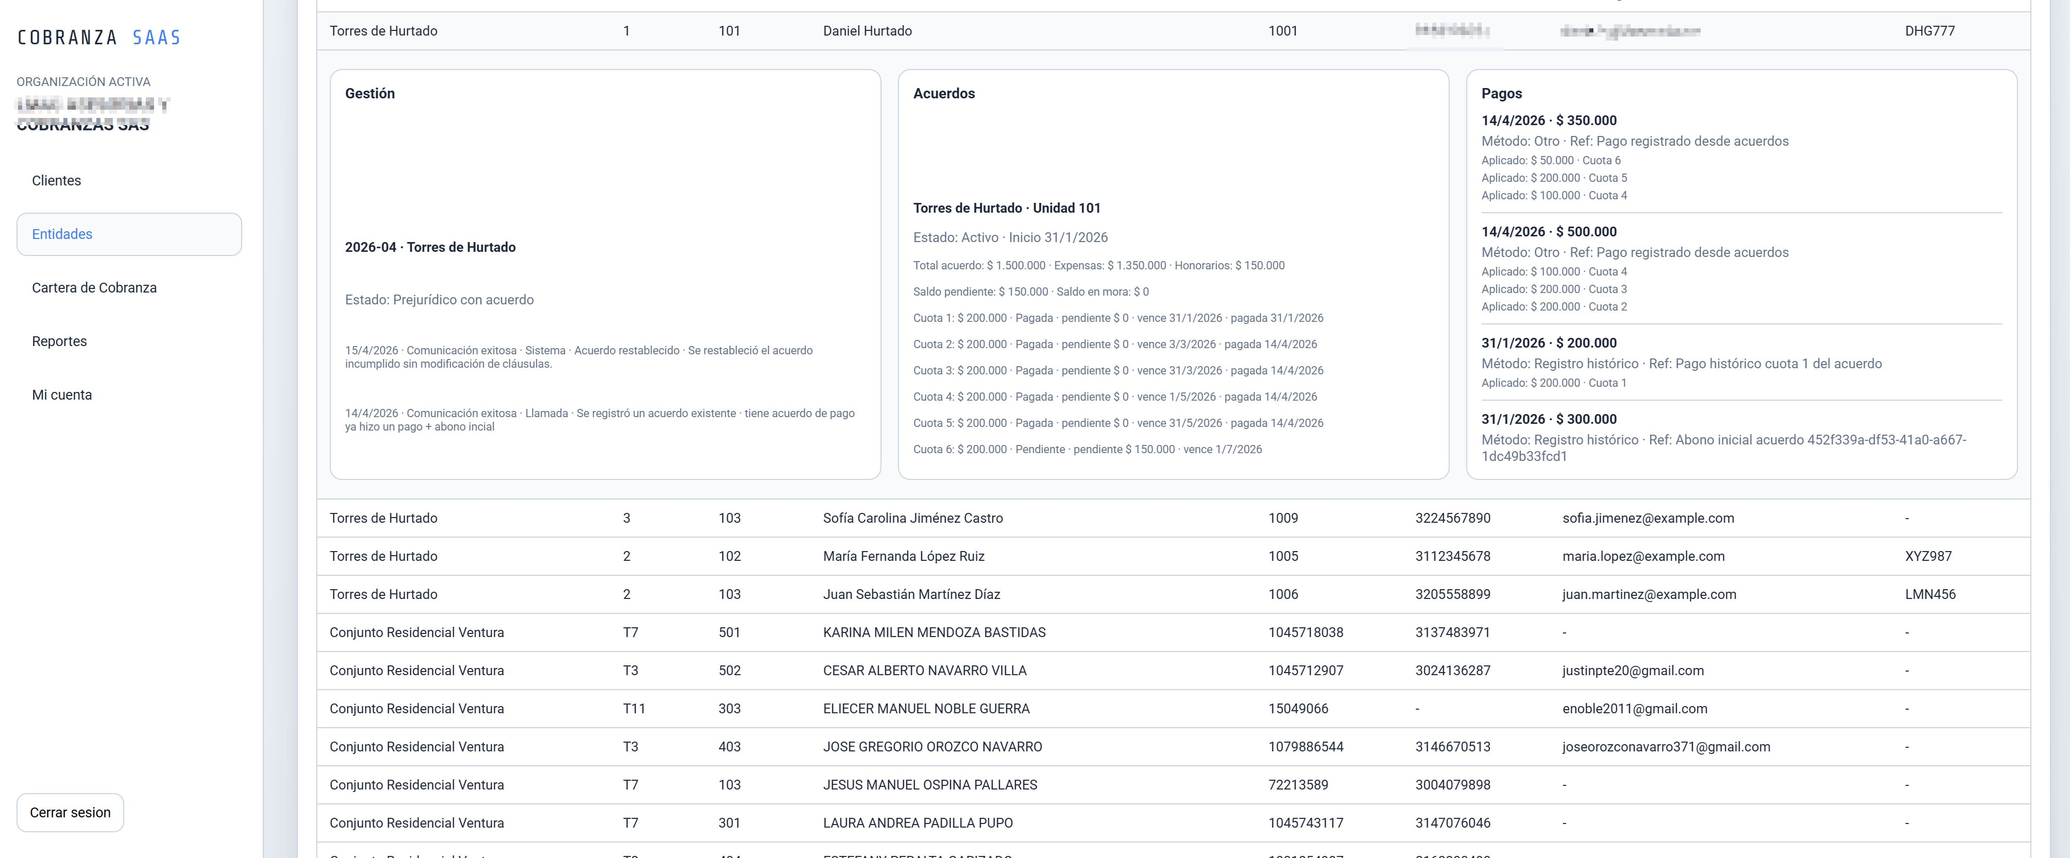Click tower value T11

point(633,709)
